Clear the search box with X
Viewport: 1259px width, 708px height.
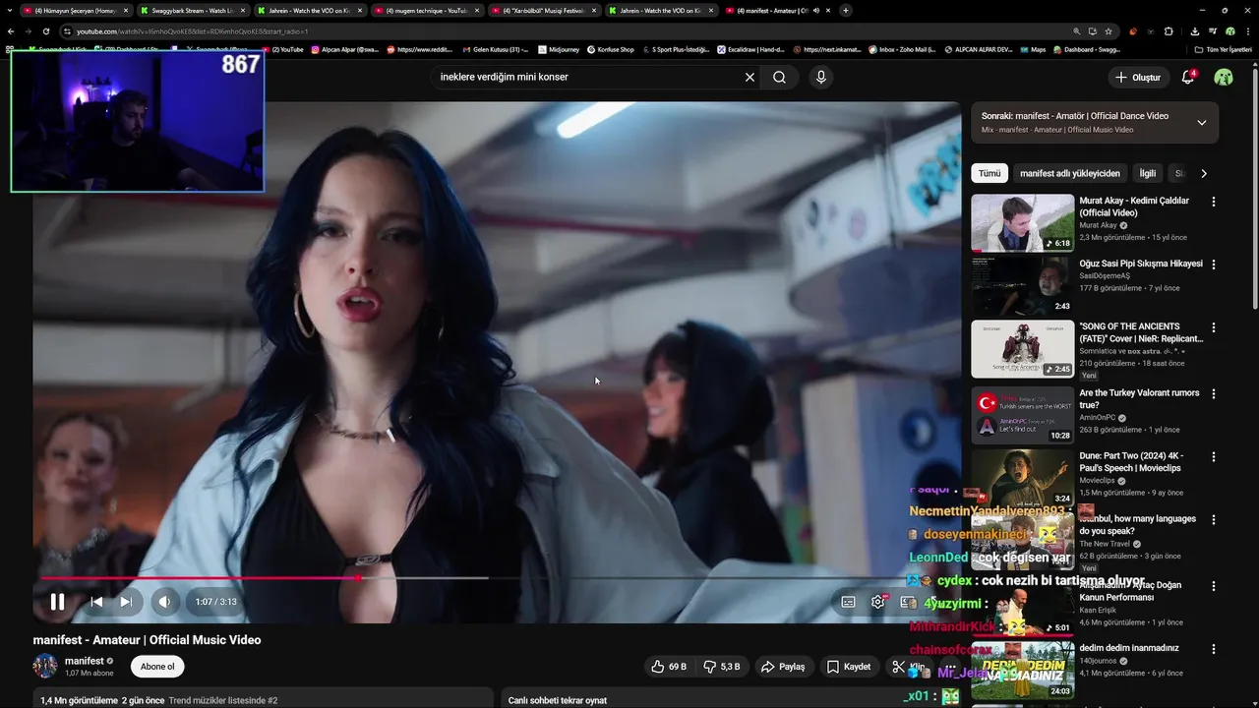[749, 77]
